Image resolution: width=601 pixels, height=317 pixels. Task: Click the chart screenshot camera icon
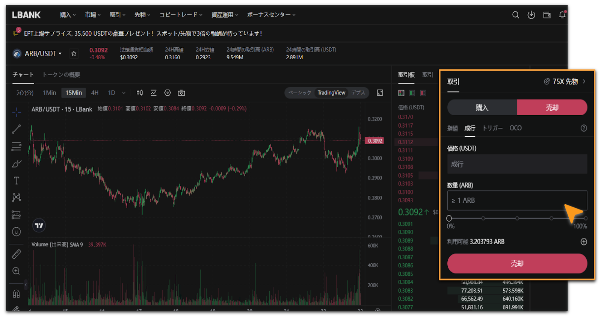pos(181,93)
